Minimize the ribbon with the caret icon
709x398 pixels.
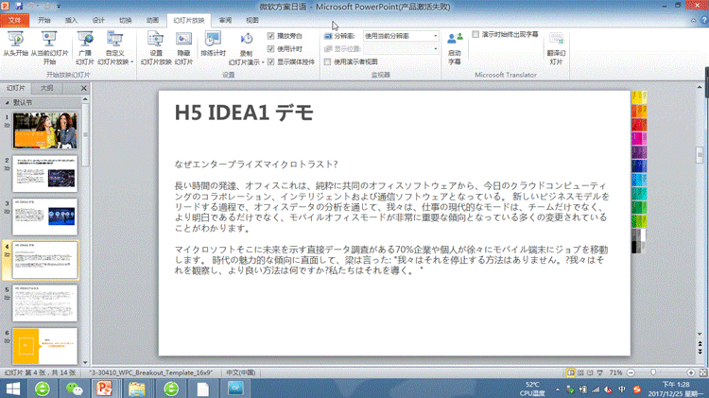(x=693, y=21)
